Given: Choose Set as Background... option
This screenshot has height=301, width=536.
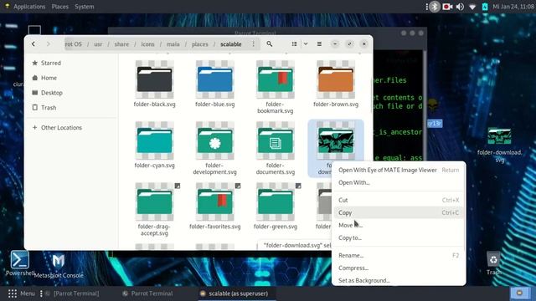Looking at the screenshot, I should pyautogui.click(x=399, y=281).
